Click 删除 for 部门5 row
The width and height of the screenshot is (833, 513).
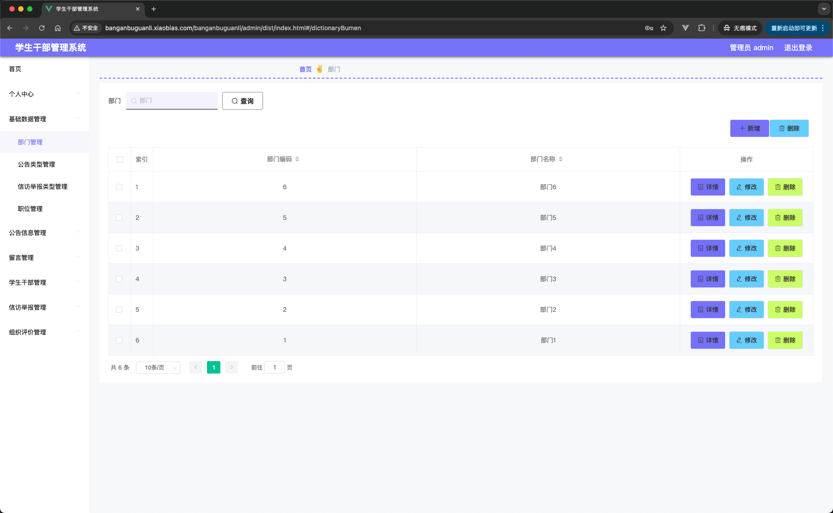point(785,218)
